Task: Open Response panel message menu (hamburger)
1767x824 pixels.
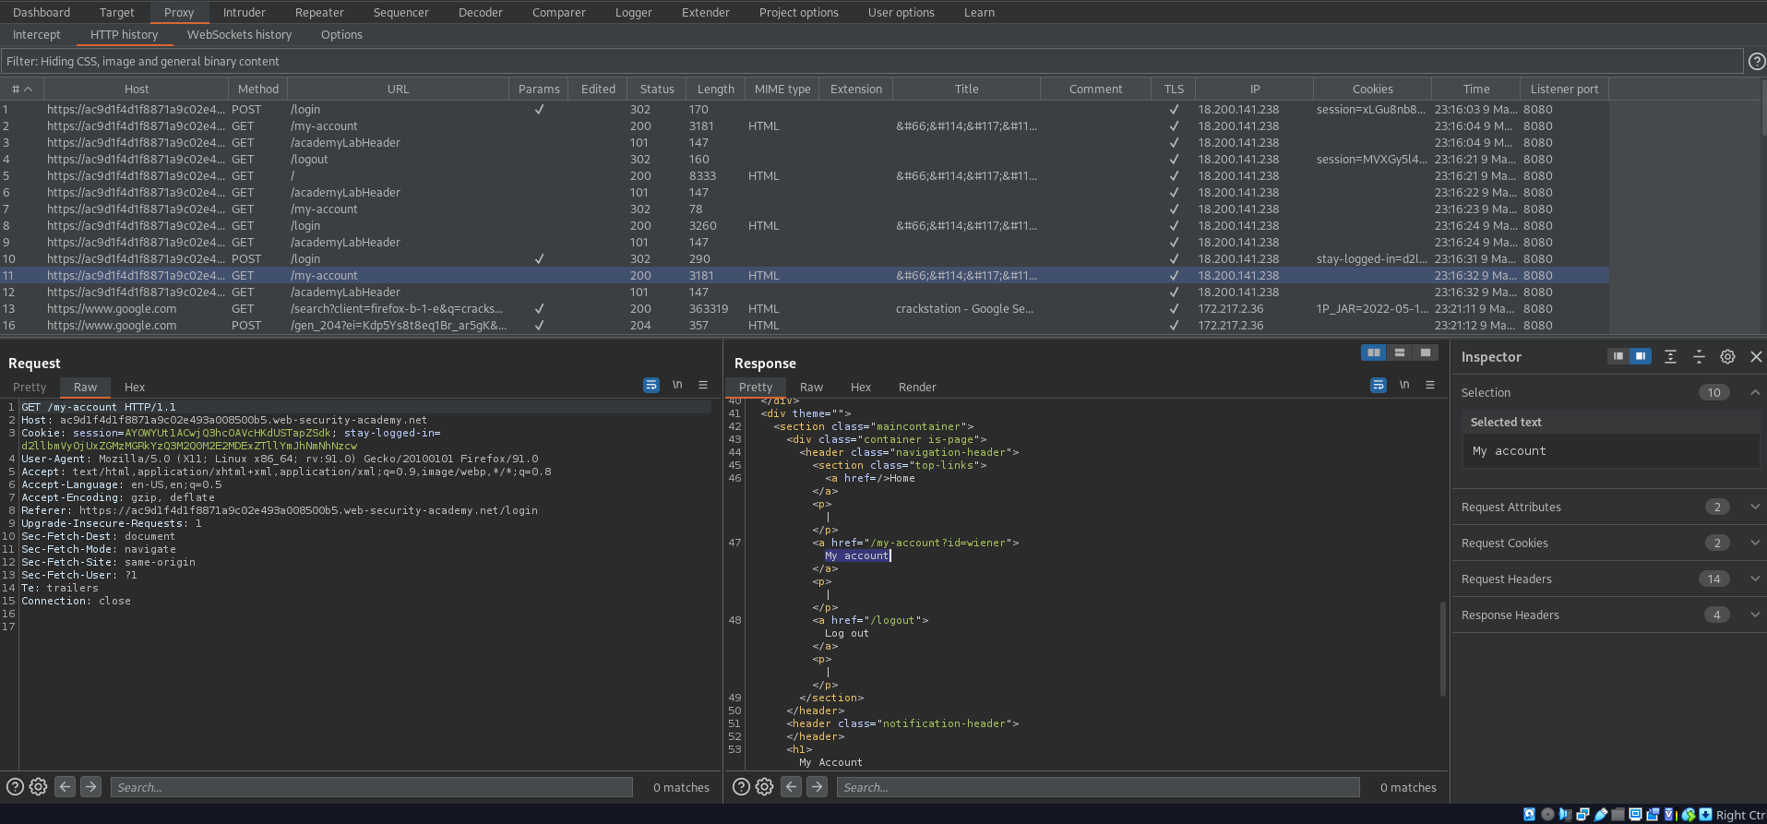Action: tap(1430, 385)
